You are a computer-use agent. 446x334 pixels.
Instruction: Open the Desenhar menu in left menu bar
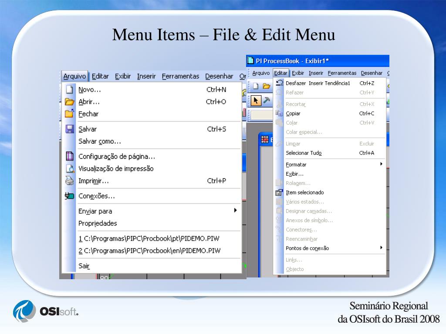(x=219, y=77)
